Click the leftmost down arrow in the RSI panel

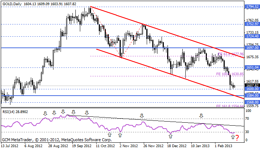tap(45, 113)
